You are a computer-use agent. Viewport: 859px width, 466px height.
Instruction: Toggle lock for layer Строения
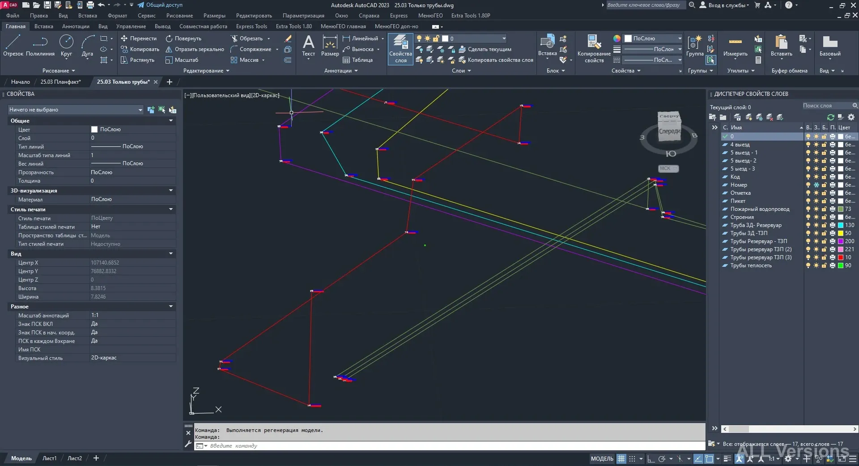824,217
